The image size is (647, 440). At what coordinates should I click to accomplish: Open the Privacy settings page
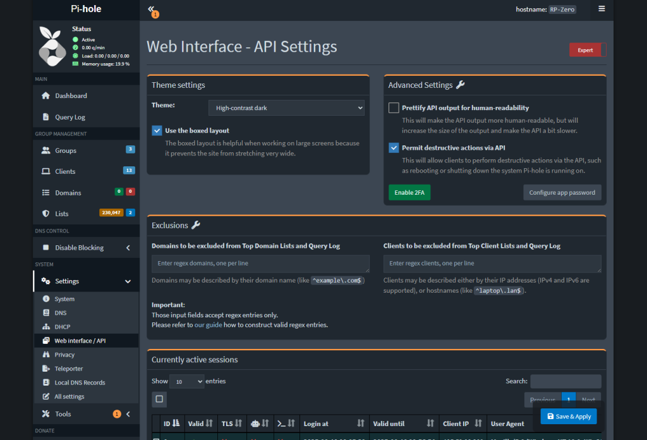click(64, 355)
